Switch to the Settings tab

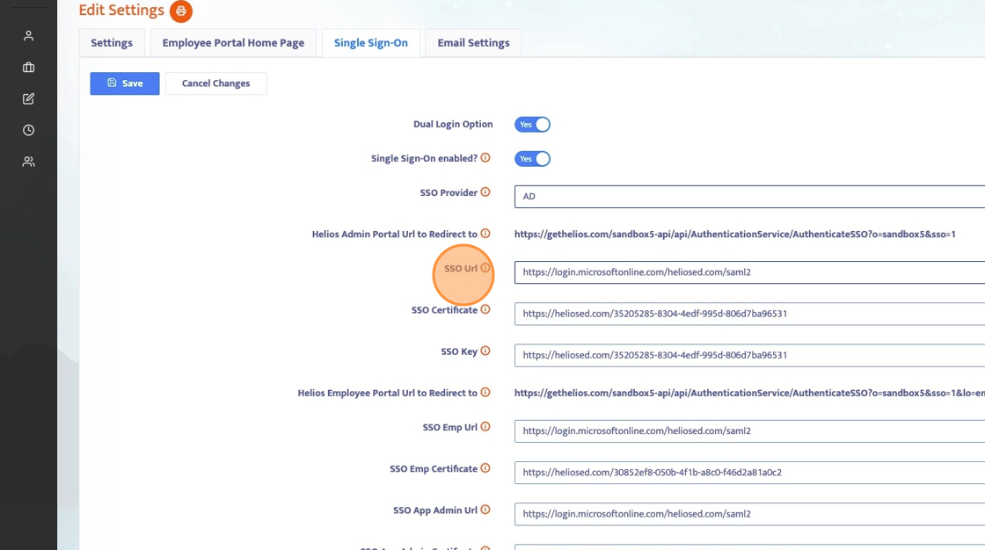(x=112, y=43)
